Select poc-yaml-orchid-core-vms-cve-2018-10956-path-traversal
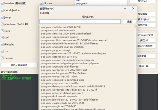This screenshot has height=110, width=161. [74, 40]
